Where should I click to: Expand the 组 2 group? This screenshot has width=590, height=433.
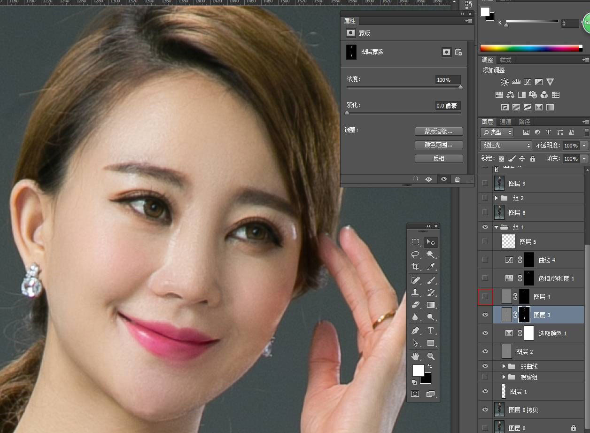point(497,198)
